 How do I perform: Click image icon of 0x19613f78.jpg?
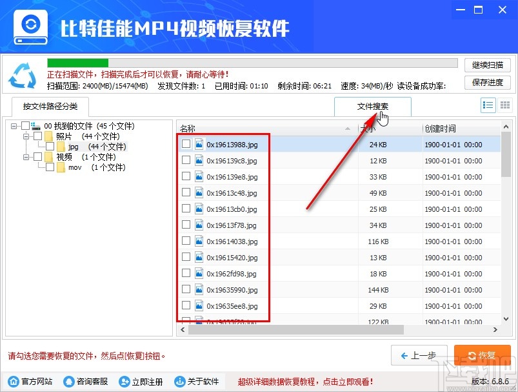click(199, 225)
